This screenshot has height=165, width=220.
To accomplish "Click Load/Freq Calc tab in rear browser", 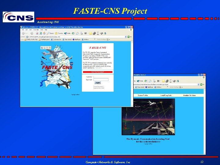I will [166, 95].
